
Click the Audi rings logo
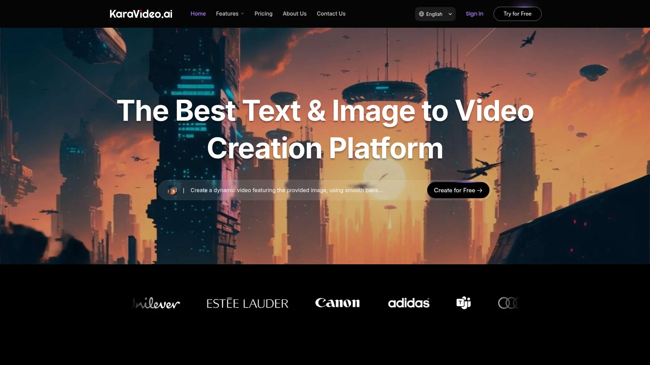[x=509, y=303]
